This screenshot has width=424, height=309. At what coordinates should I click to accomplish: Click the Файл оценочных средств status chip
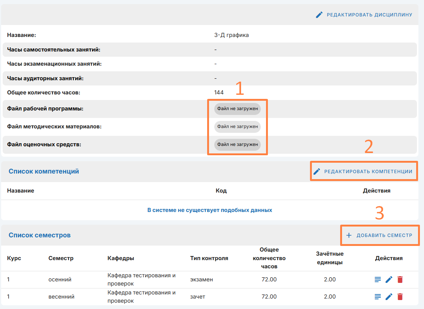pyautogui.click(x=237, y=144)
